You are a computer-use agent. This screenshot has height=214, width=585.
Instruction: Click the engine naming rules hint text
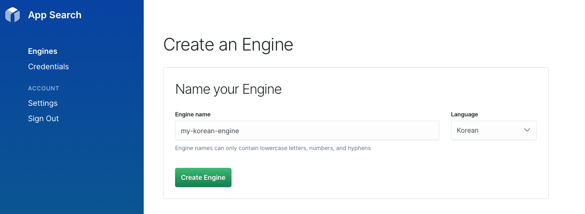click(x=272, y=148)
